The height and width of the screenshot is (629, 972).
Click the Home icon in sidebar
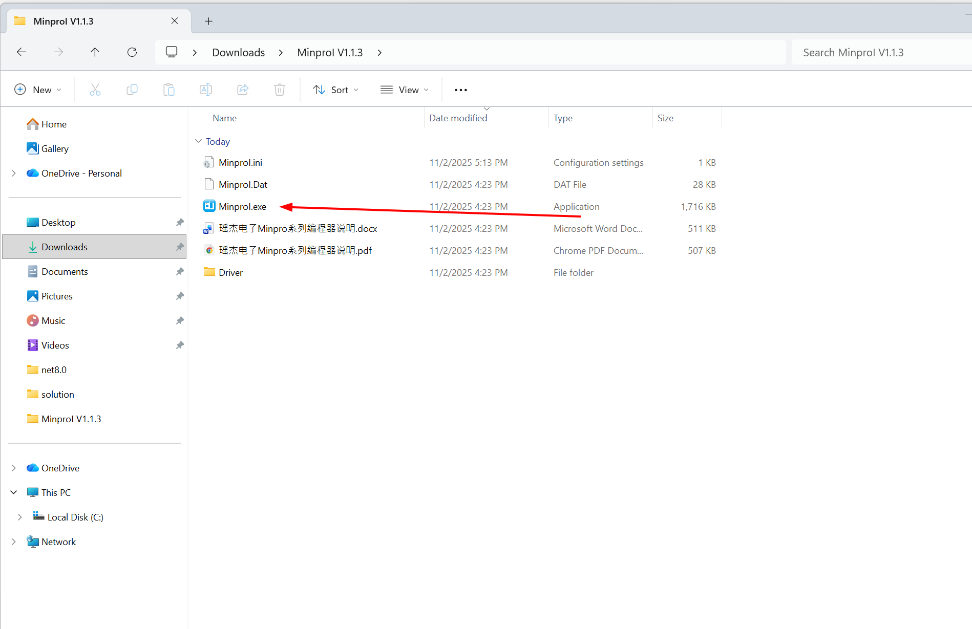[33, 124]
